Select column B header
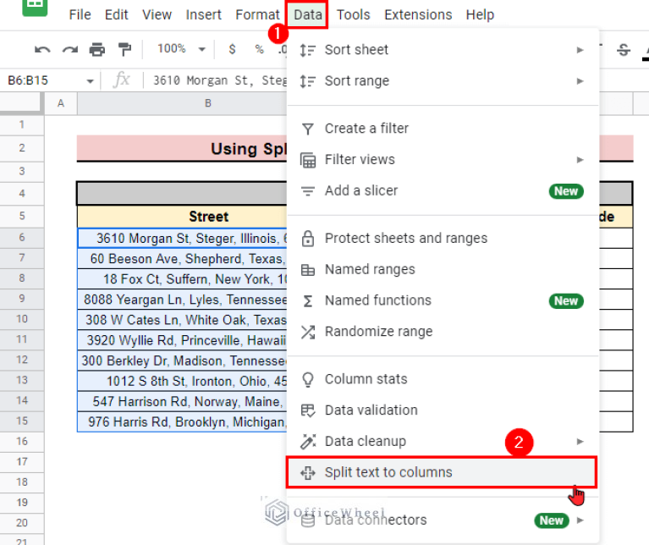 [x=182, y=103]
